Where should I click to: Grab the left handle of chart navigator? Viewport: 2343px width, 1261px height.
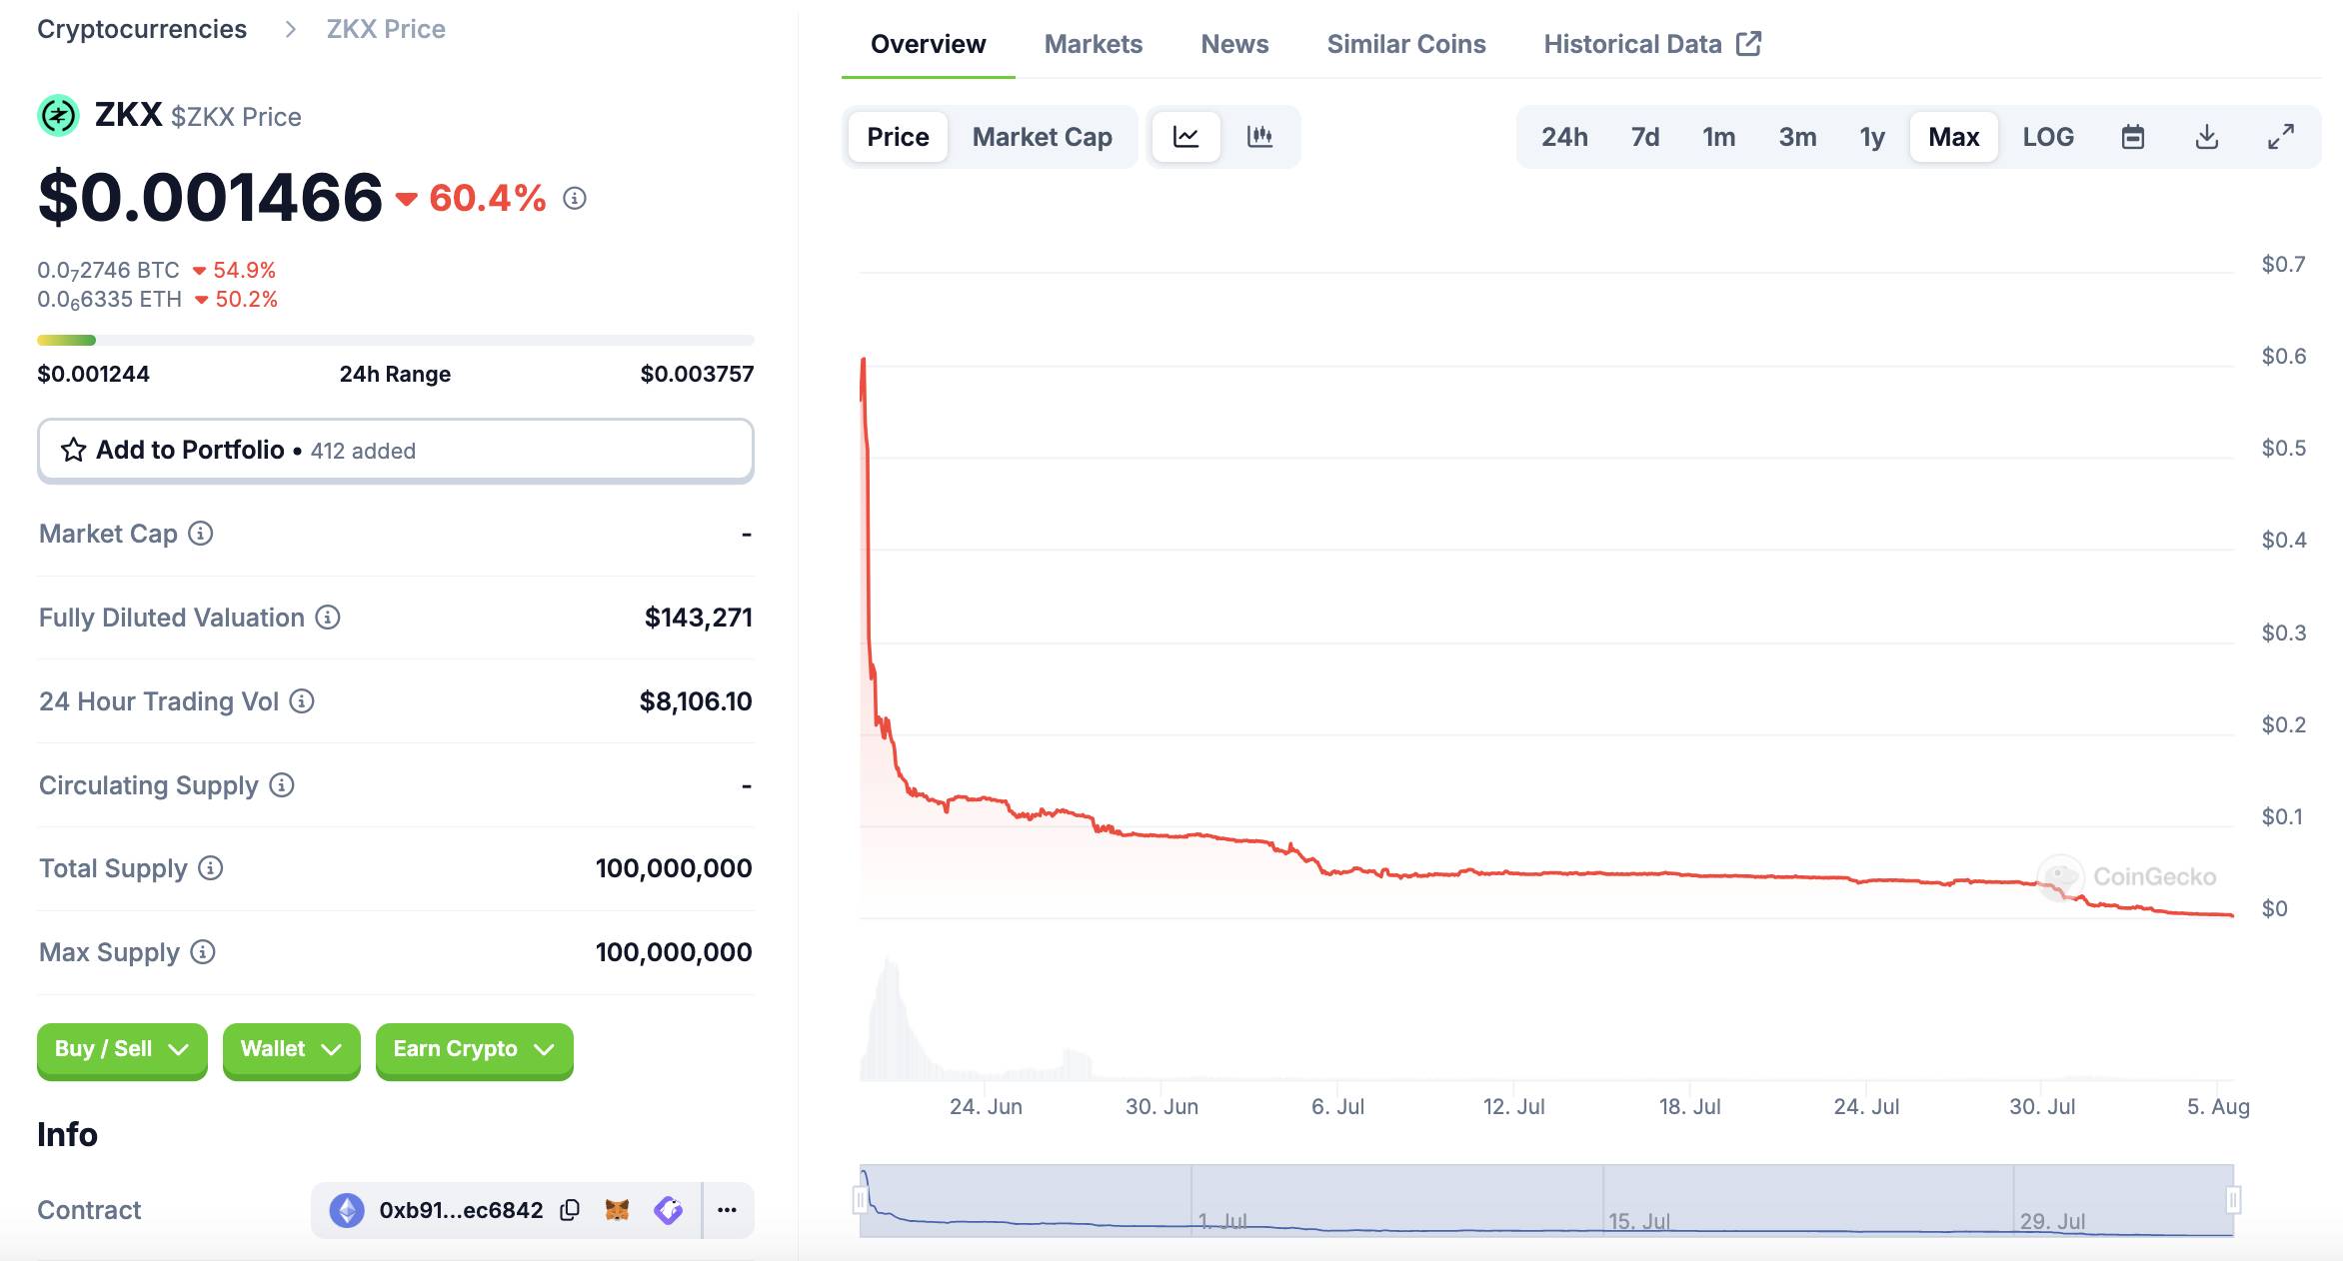860,1199
